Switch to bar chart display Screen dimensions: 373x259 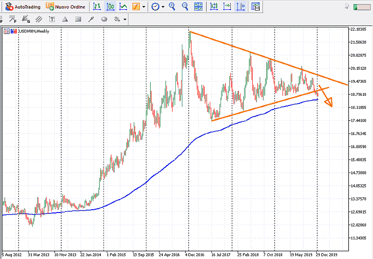(97, 7)
